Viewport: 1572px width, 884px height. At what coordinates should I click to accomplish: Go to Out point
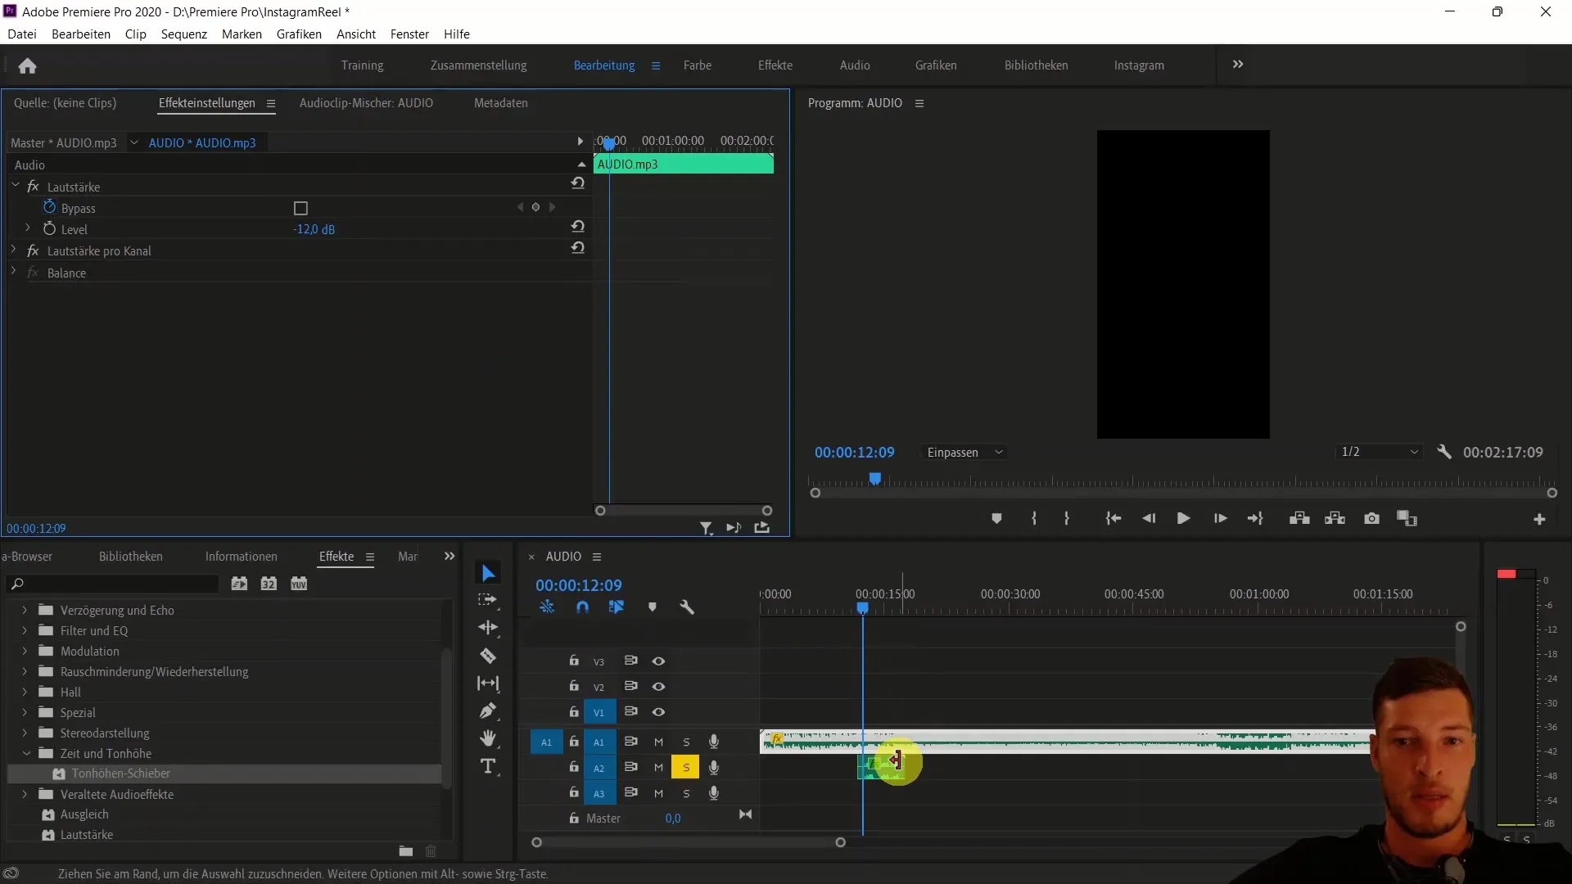[1255, 518]
